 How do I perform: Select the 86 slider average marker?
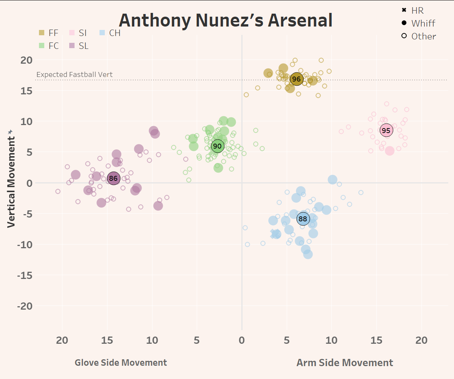pyautogui.click(x=113, y=178)
